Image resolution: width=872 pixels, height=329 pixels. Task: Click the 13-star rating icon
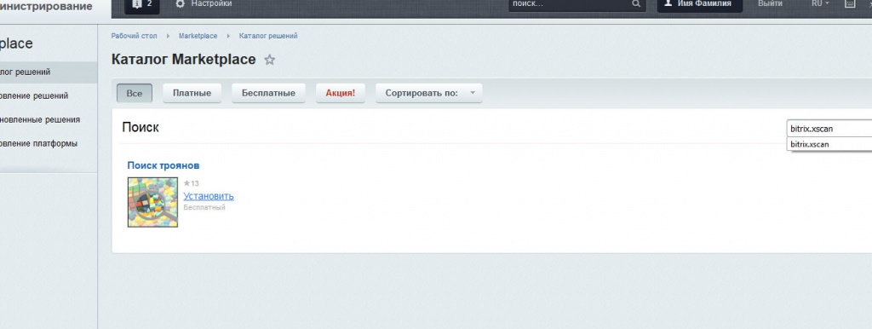pyautogui.click(x=186, y=183)
